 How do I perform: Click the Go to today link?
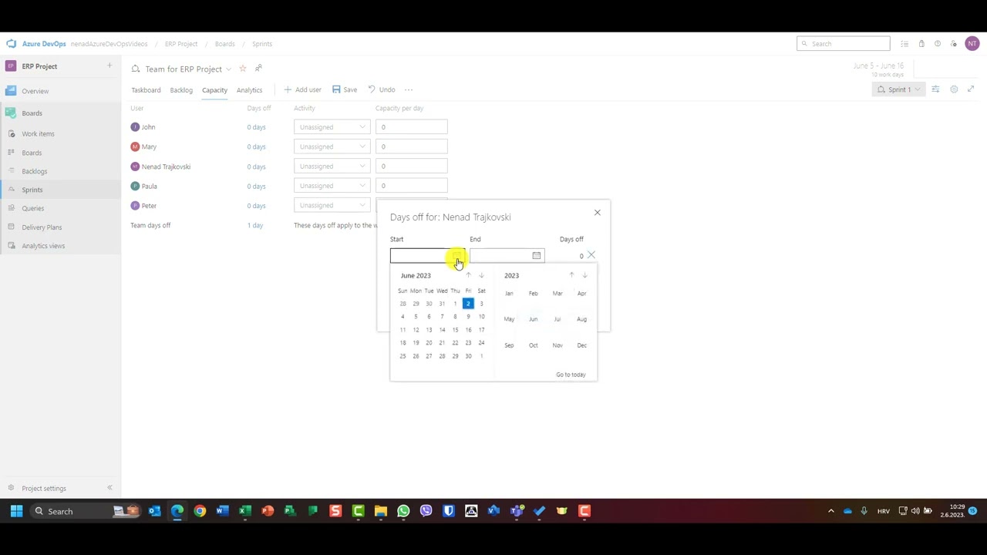pyautogui.click(x=571, y=375)
